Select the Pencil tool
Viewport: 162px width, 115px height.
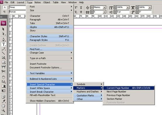click(x=3, y=49)
